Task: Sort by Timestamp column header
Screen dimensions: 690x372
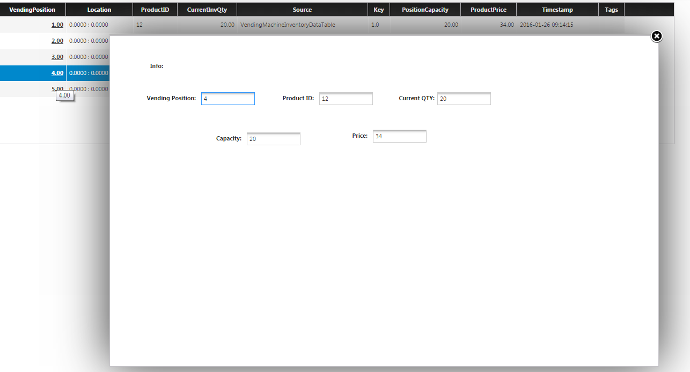Action: (557, 10)
